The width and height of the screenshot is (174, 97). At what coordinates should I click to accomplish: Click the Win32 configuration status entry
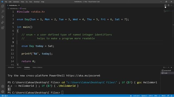[164, 96]
